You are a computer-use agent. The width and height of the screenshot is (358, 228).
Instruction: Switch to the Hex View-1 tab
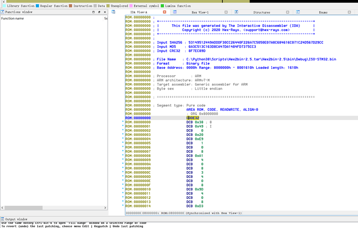click(x=200, y=12)
